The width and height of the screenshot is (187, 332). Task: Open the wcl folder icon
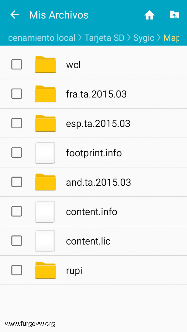point(45,64)
